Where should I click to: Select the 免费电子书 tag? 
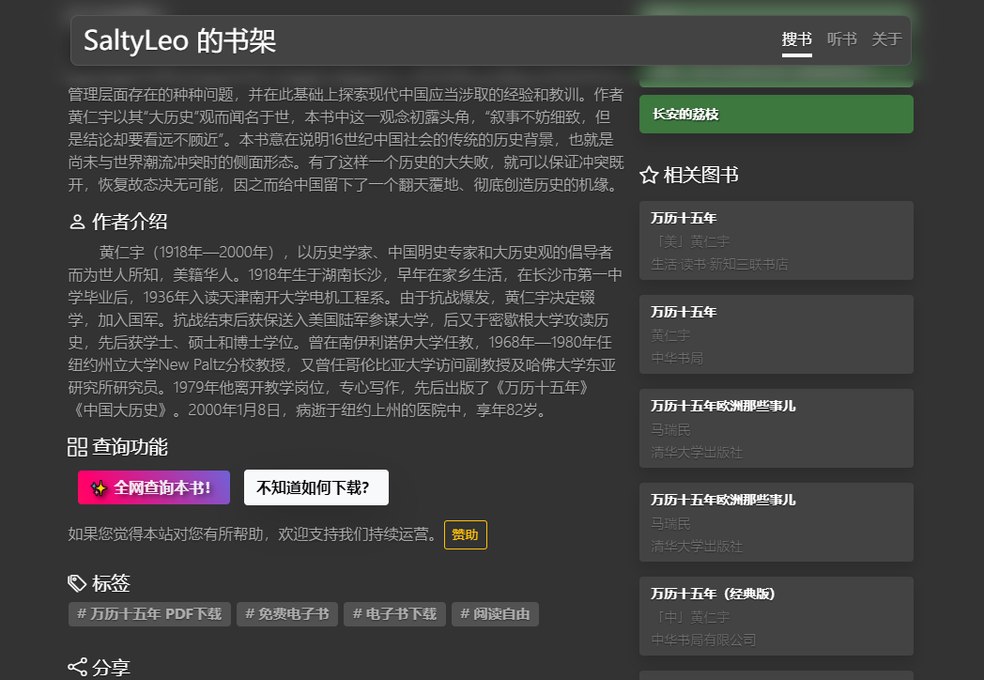pos(286,614)
